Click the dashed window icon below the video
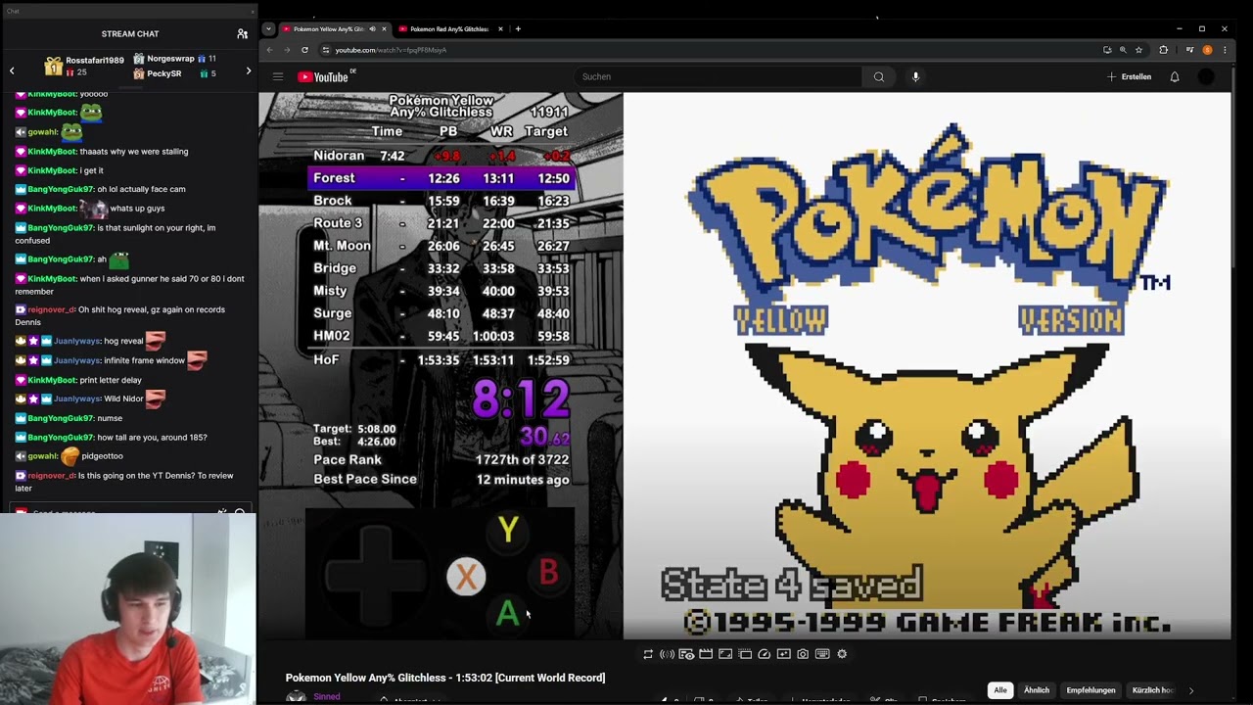Viewport: 1253px width, 705px height. pyautogui.click(x=745, y=654)
